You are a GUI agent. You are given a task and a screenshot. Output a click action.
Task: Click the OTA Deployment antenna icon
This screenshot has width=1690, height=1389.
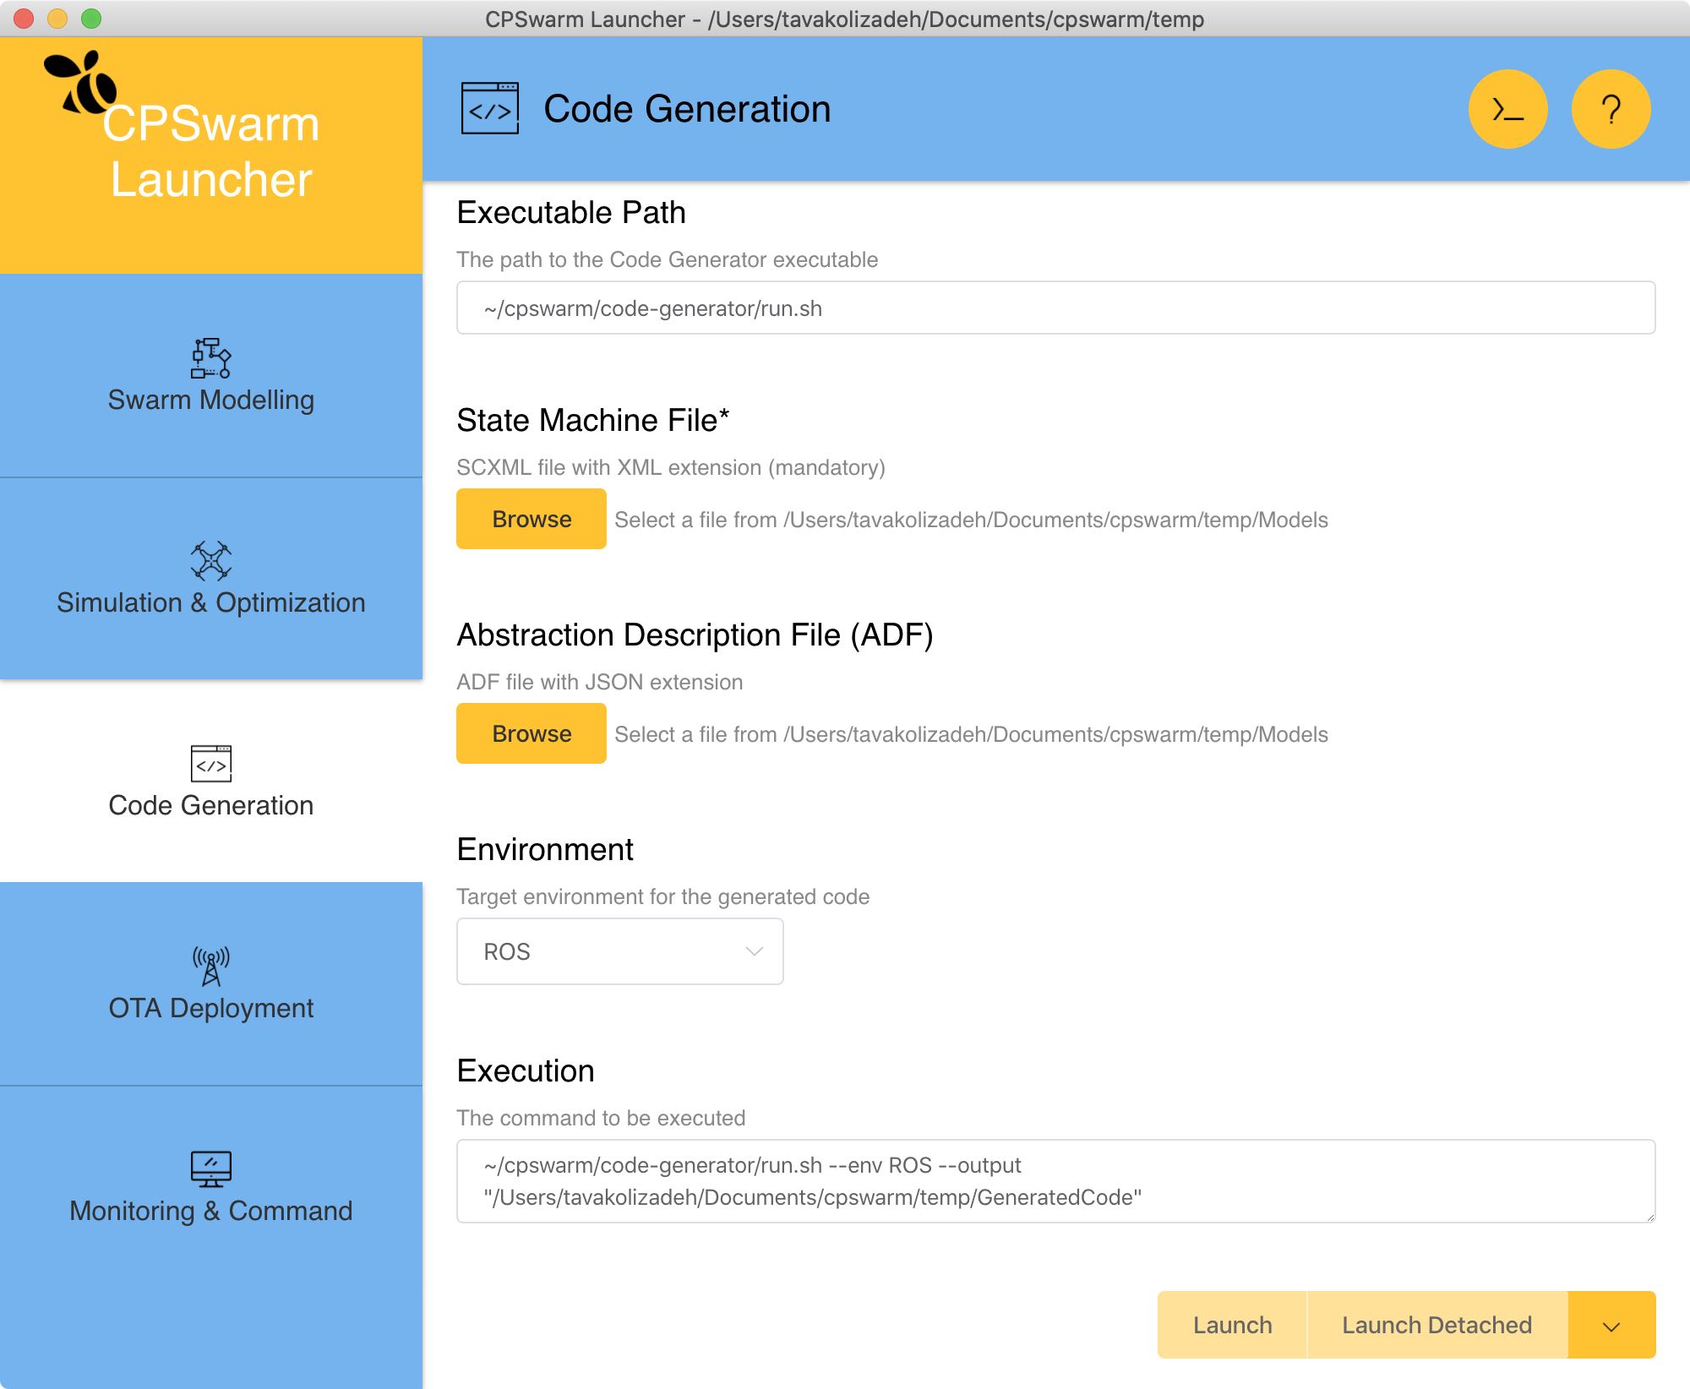[x=210, y=966]
